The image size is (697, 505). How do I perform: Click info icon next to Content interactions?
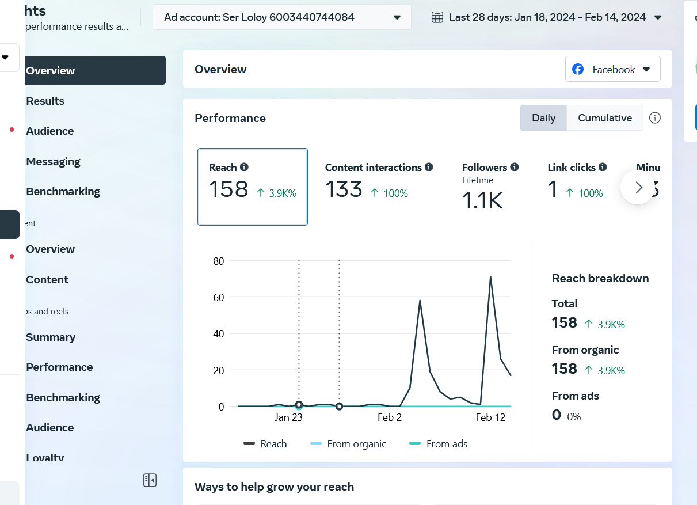coord(429,167)
